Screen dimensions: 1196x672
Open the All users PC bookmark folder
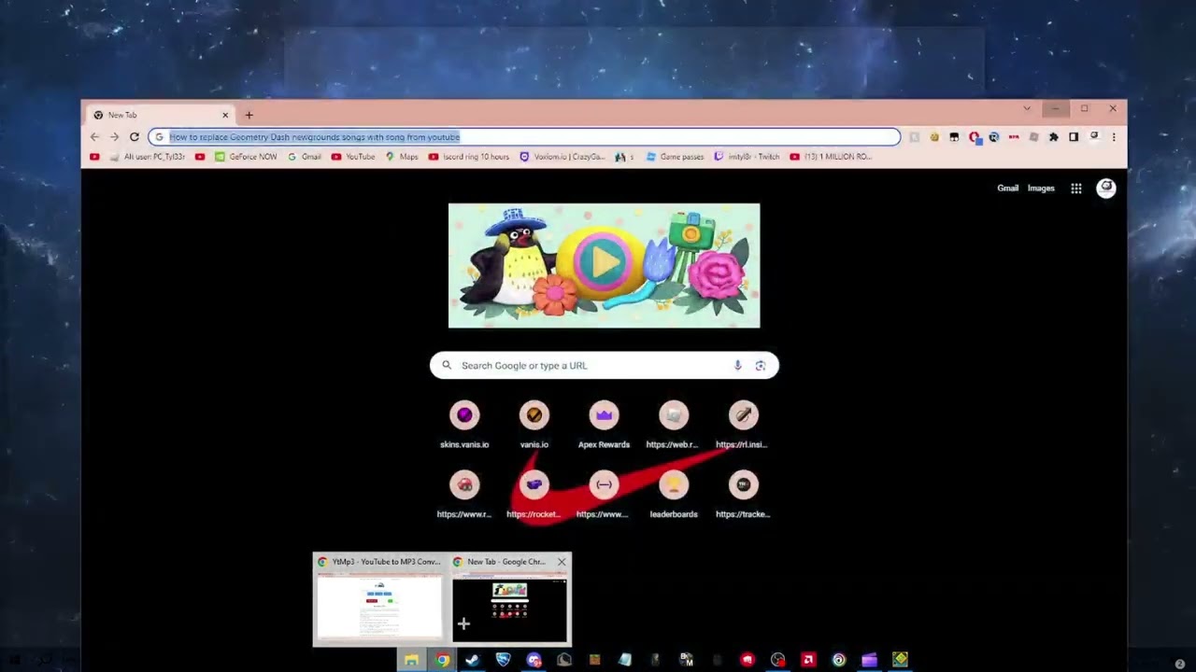[x=148, y=157]
